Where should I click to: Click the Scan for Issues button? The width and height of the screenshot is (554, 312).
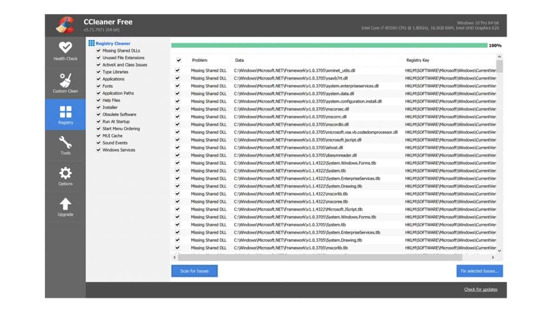point(194,271)
